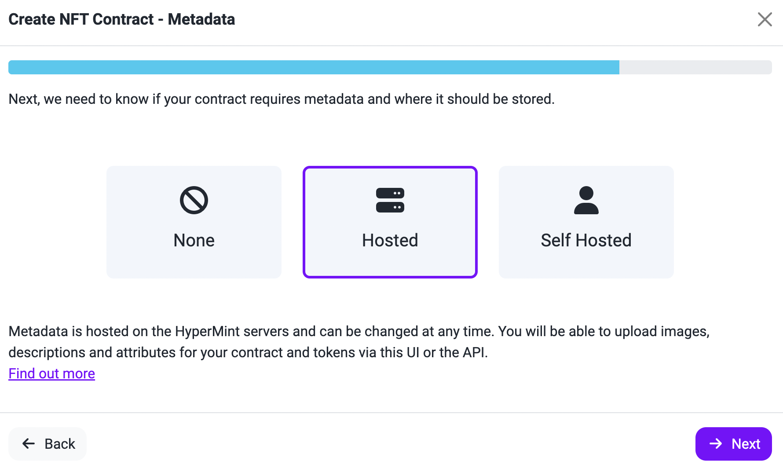Click the dialog title Create NFT Contract - Metadata
The width and height of the screenshot is (783, 469).
point(122,19)
